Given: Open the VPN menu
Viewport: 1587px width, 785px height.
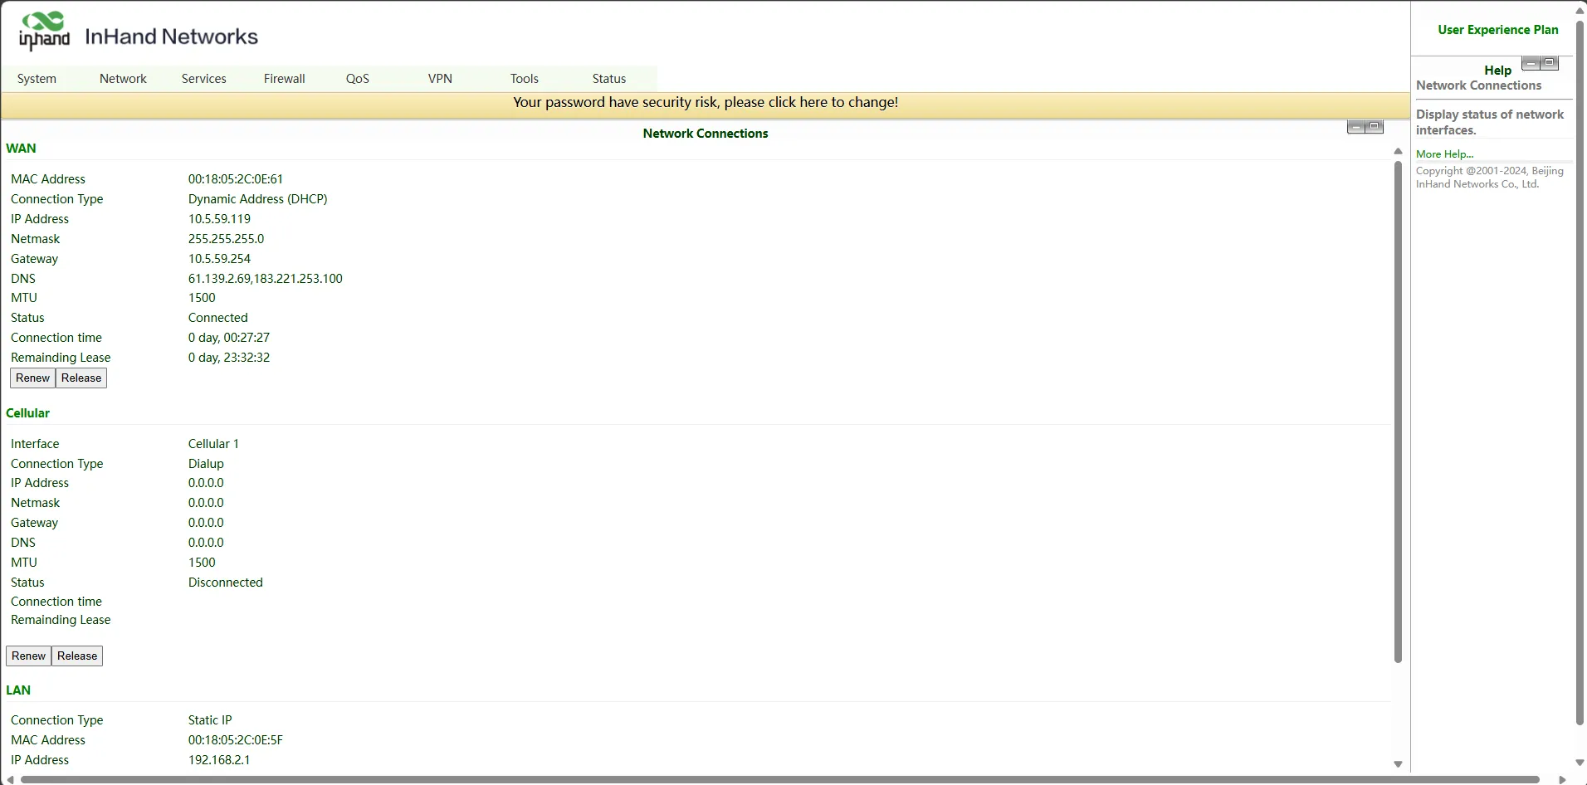Looking at the screenshot, I should (440, 79).
